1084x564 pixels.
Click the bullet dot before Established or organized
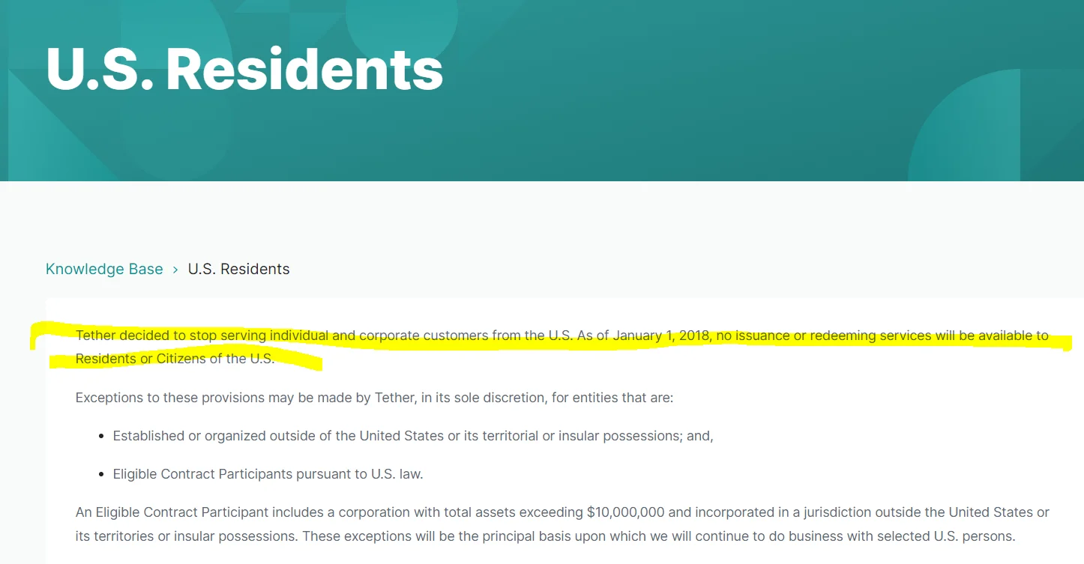(x=101, y=436)
